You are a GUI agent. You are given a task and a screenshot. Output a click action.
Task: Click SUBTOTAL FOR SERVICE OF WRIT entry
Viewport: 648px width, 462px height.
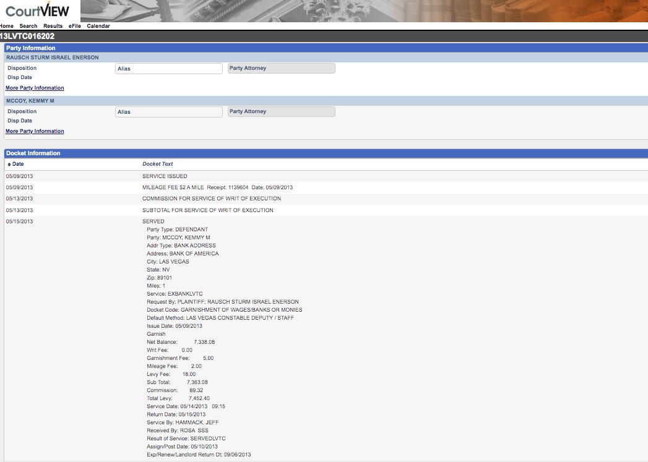coord(207,210)
